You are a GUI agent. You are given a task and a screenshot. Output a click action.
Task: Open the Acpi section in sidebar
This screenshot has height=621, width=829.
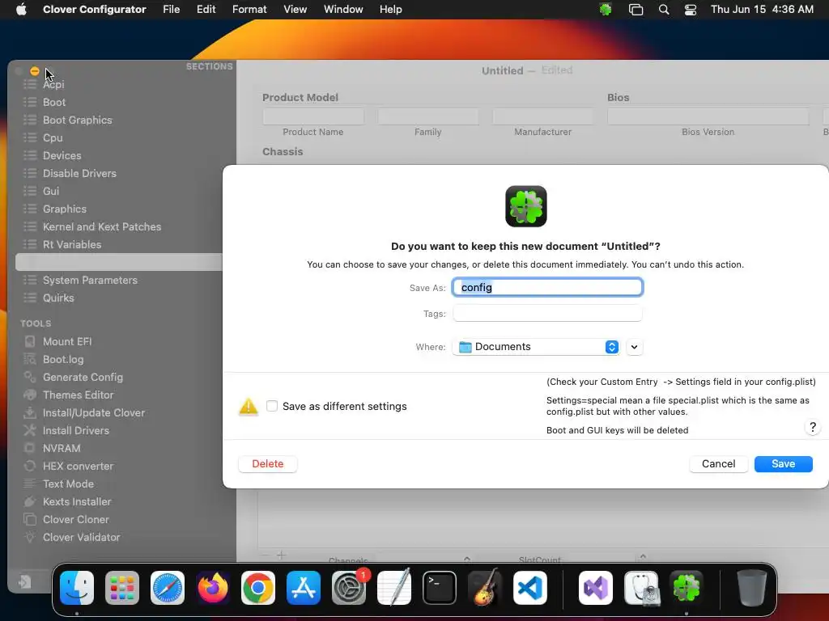pos(53,84)
